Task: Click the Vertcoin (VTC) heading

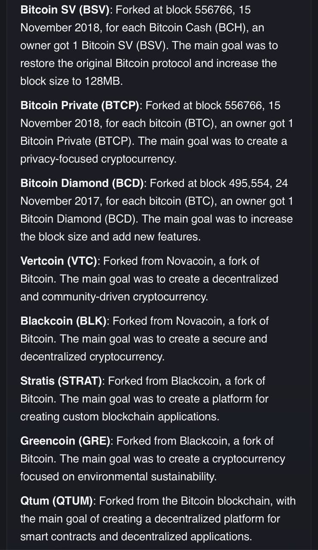Action: coord(59,261)
